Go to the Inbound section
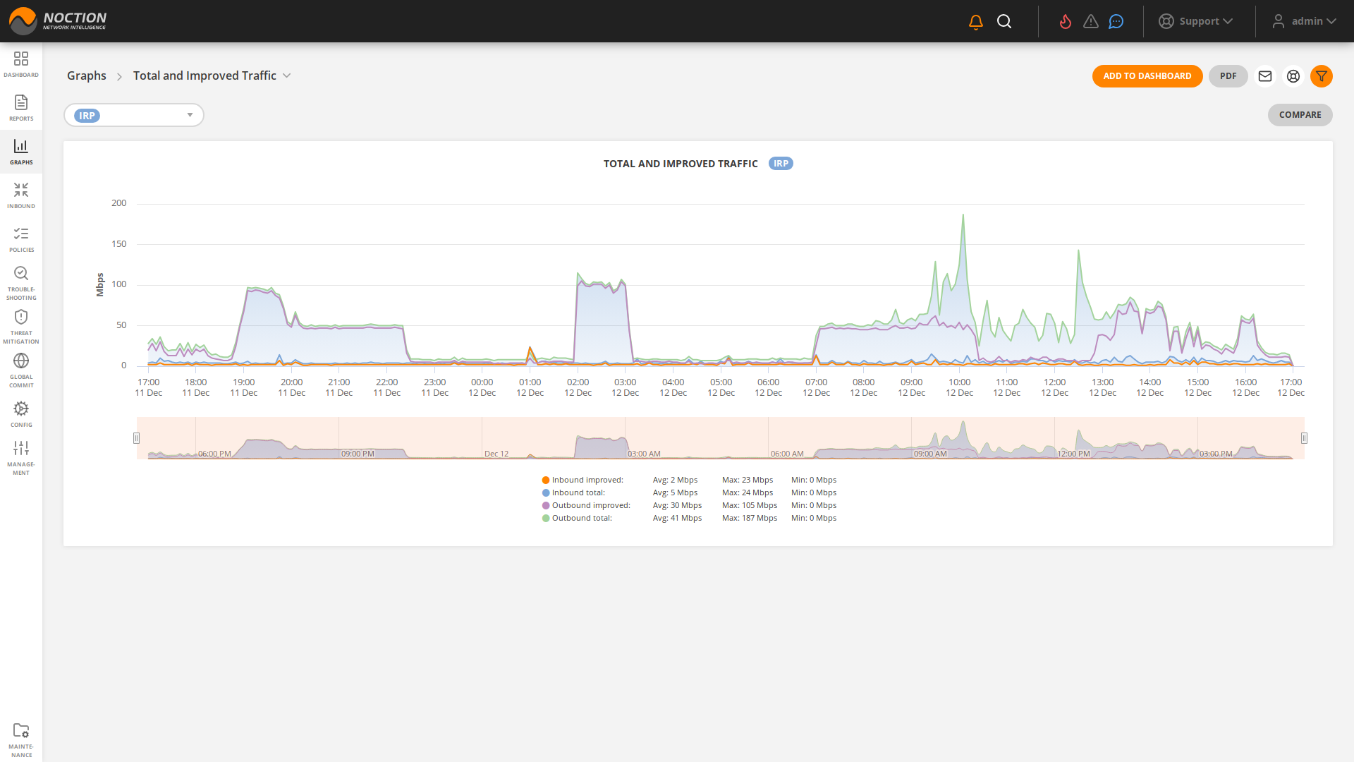Viewport: 1354px width, 762px height. coord(21,195)
